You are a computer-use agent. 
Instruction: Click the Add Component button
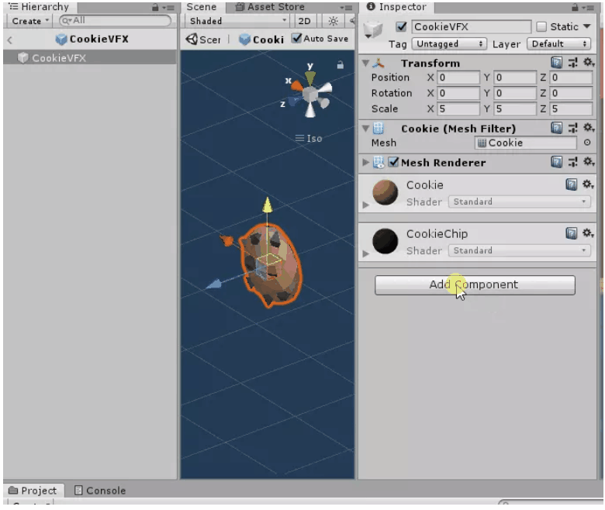[x=475, y=285]
